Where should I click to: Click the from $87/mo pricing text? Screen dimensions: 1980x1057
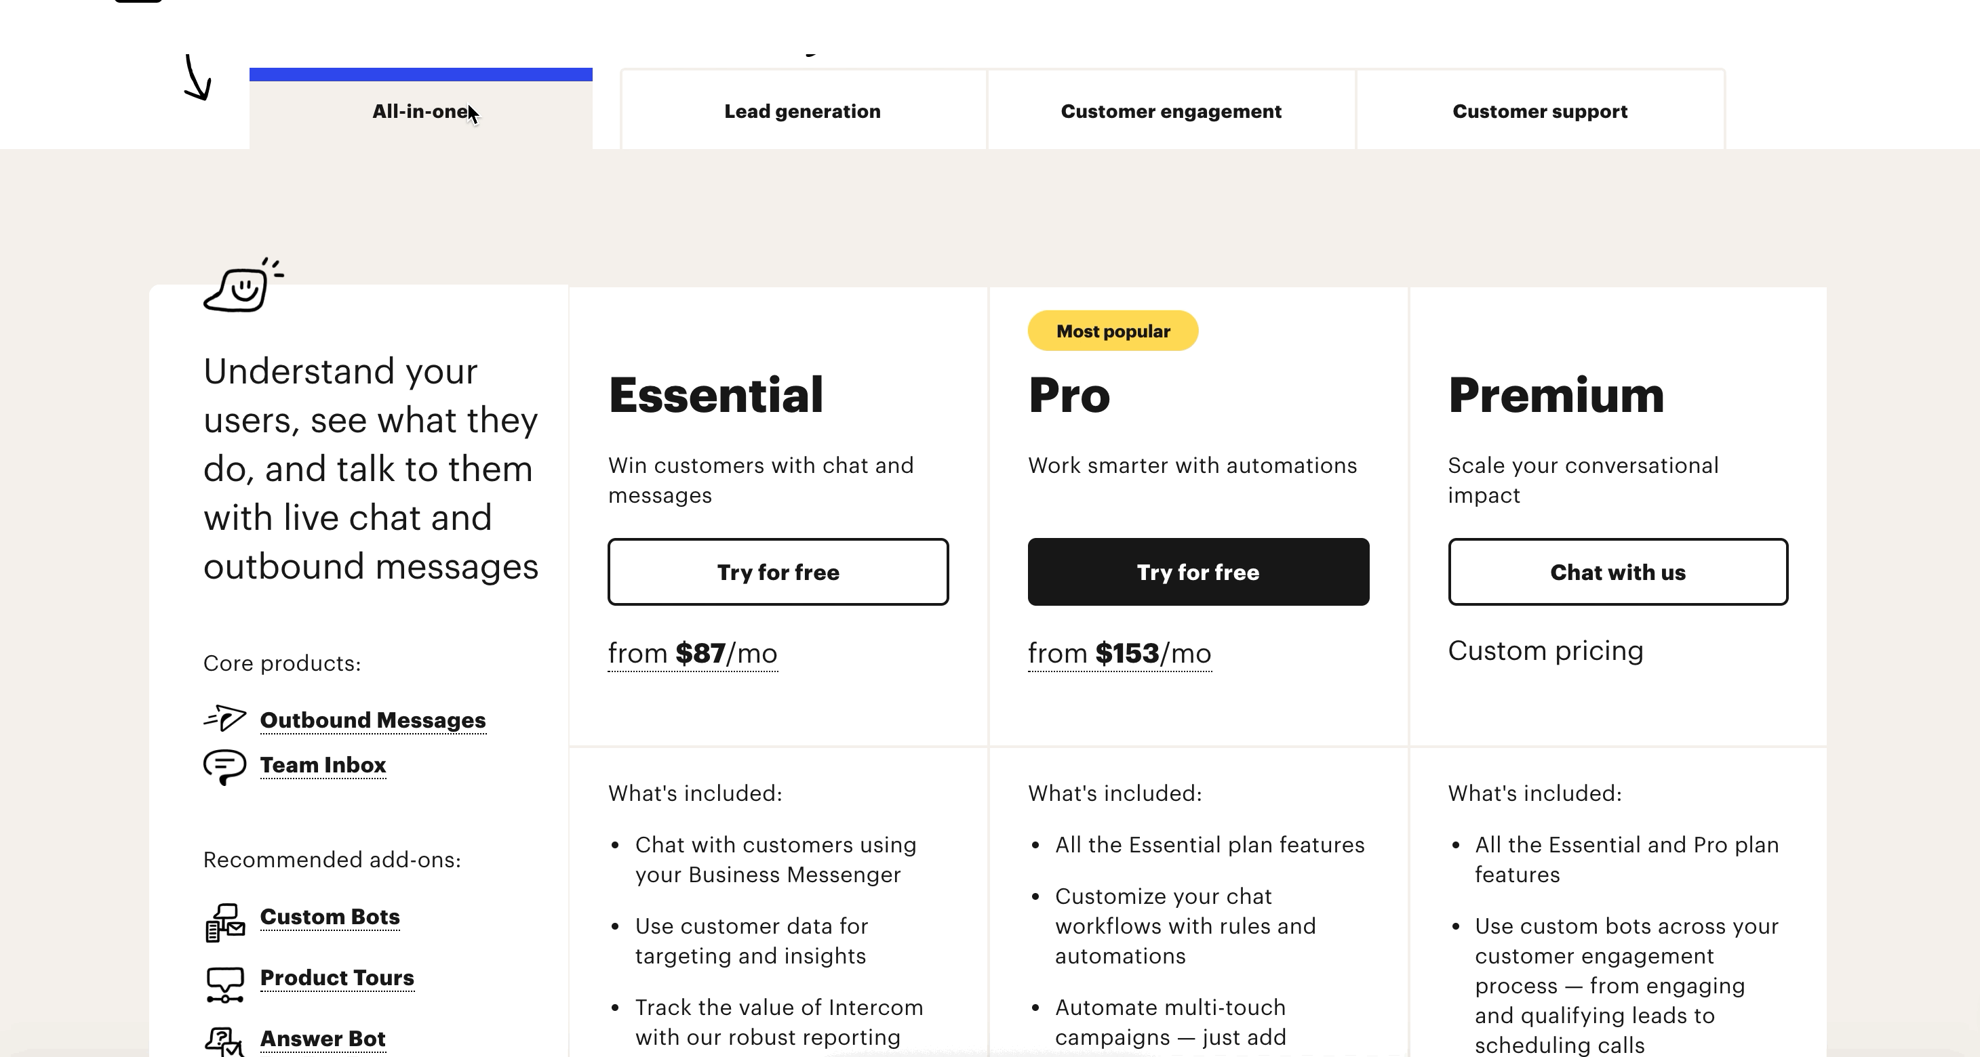click(692, 654)
